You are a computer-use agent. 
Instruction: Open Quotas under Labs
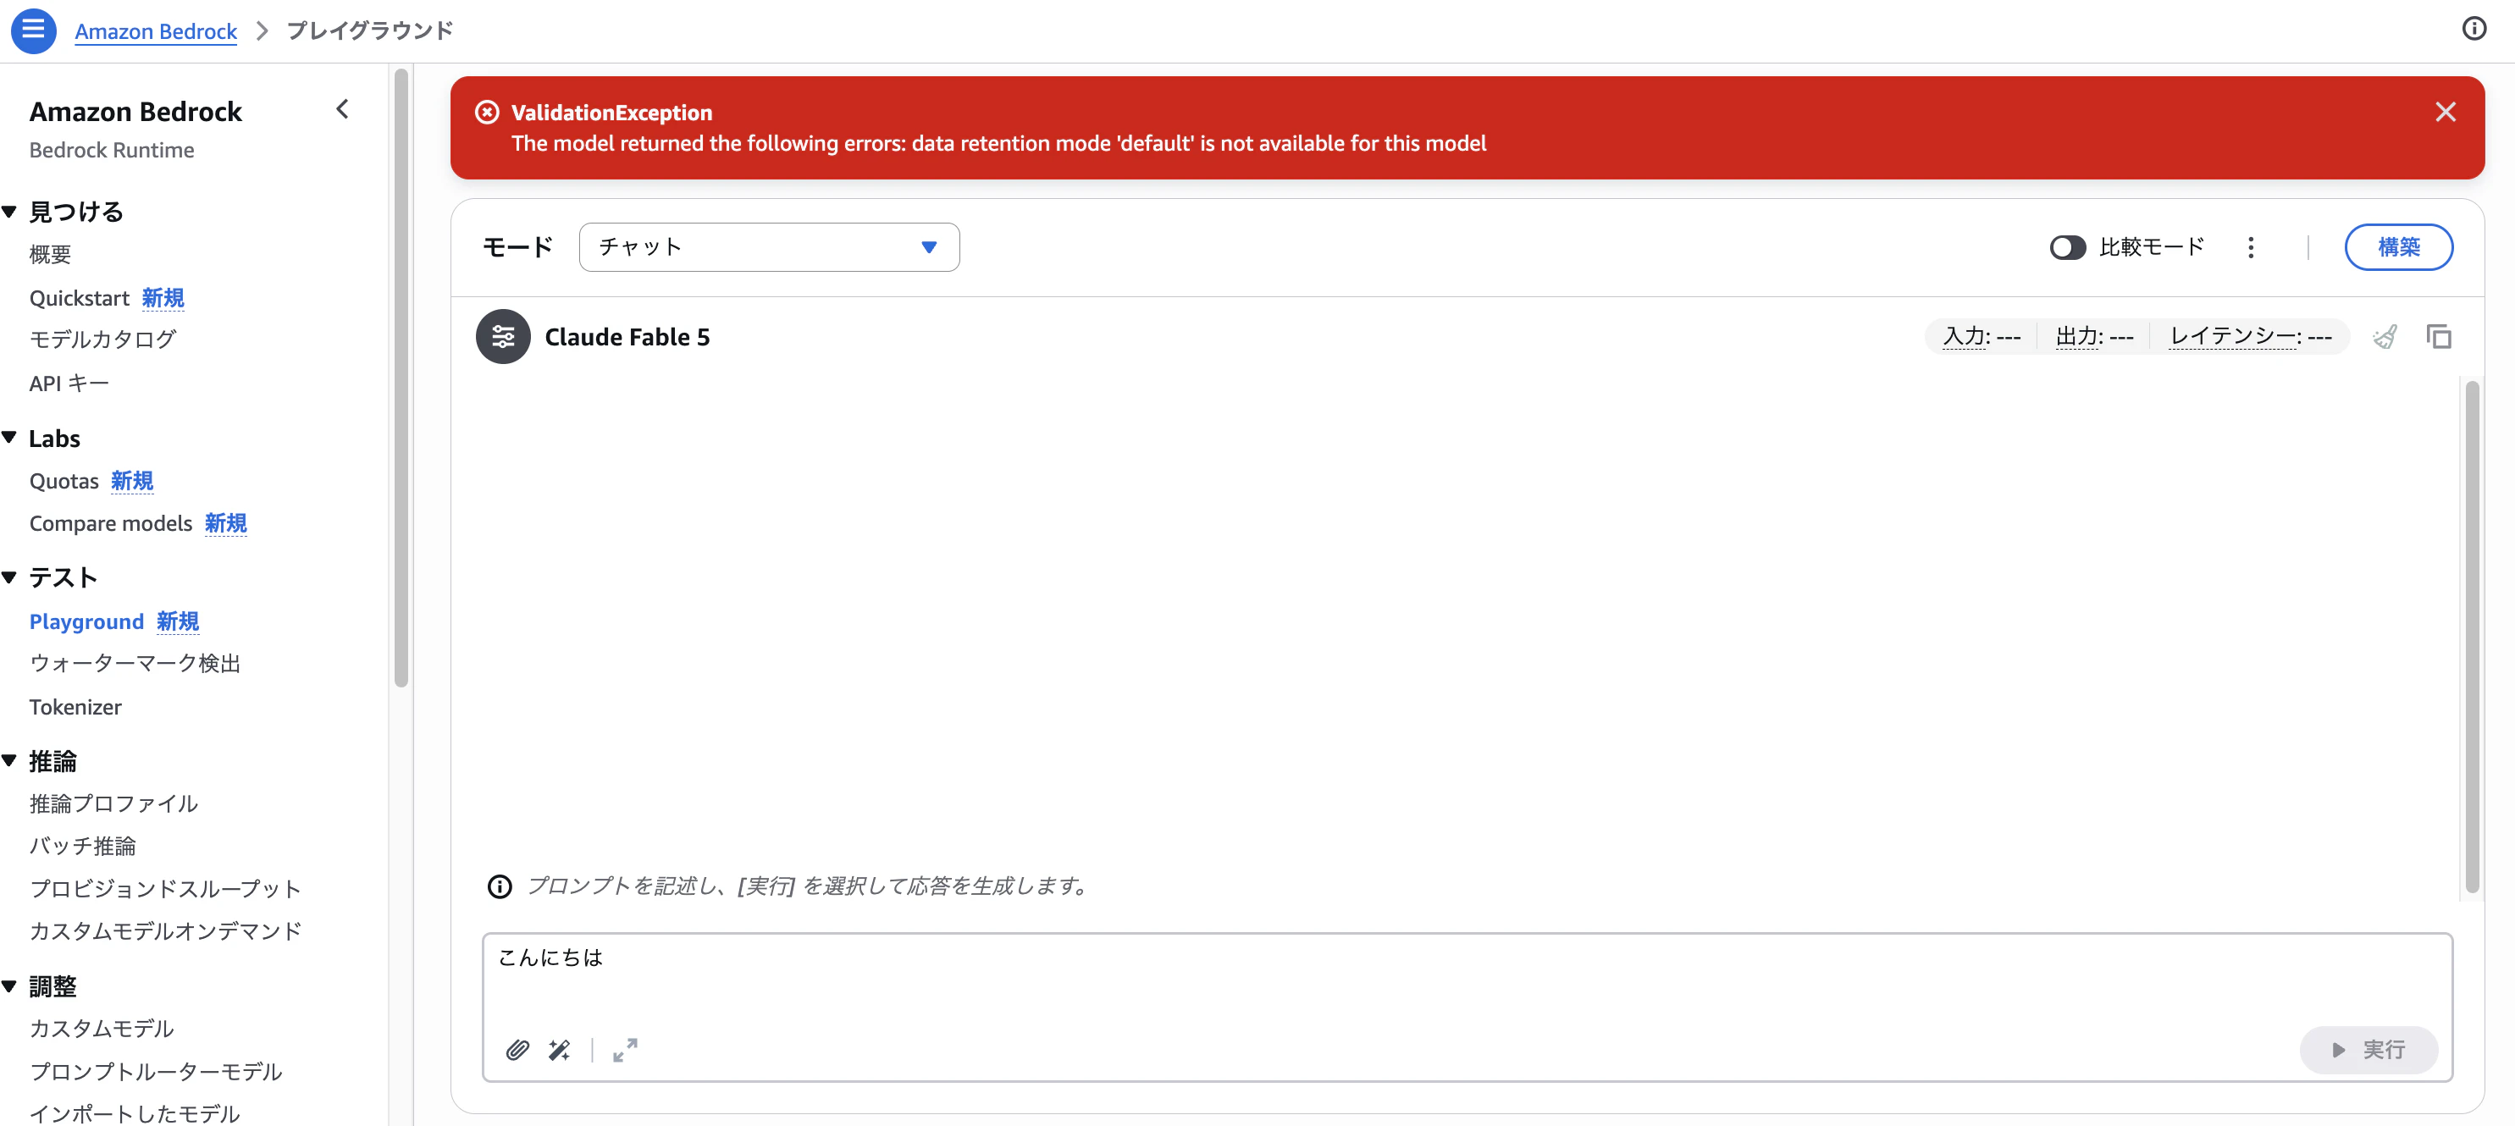coord(64,481)
